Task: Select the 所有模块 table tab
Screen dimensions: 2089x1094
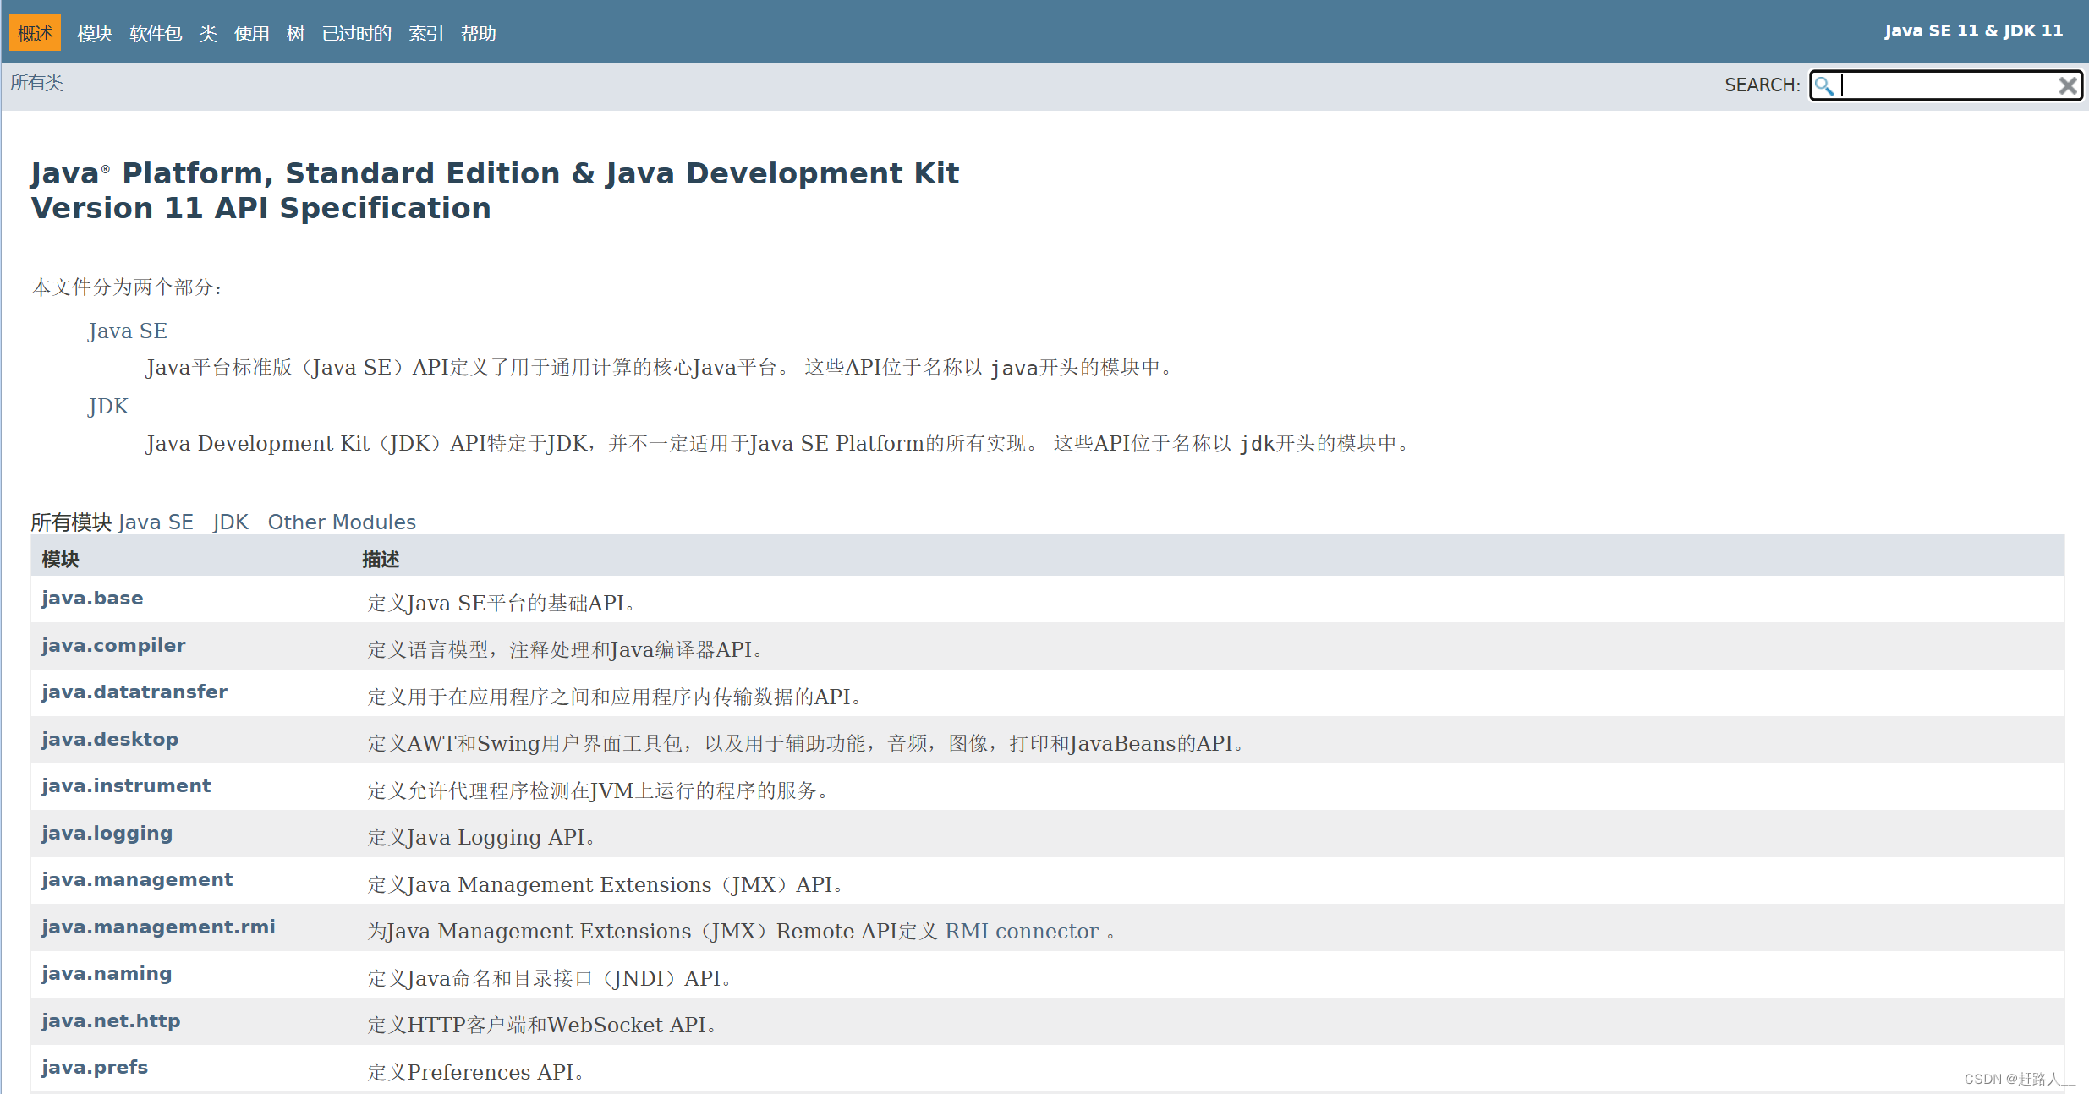Action: (x=71, y=522)
